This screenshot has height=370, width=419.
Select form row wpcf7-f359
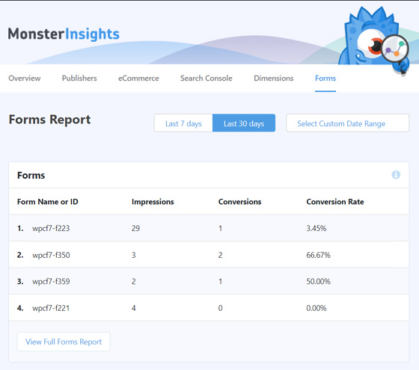point(209,281)
